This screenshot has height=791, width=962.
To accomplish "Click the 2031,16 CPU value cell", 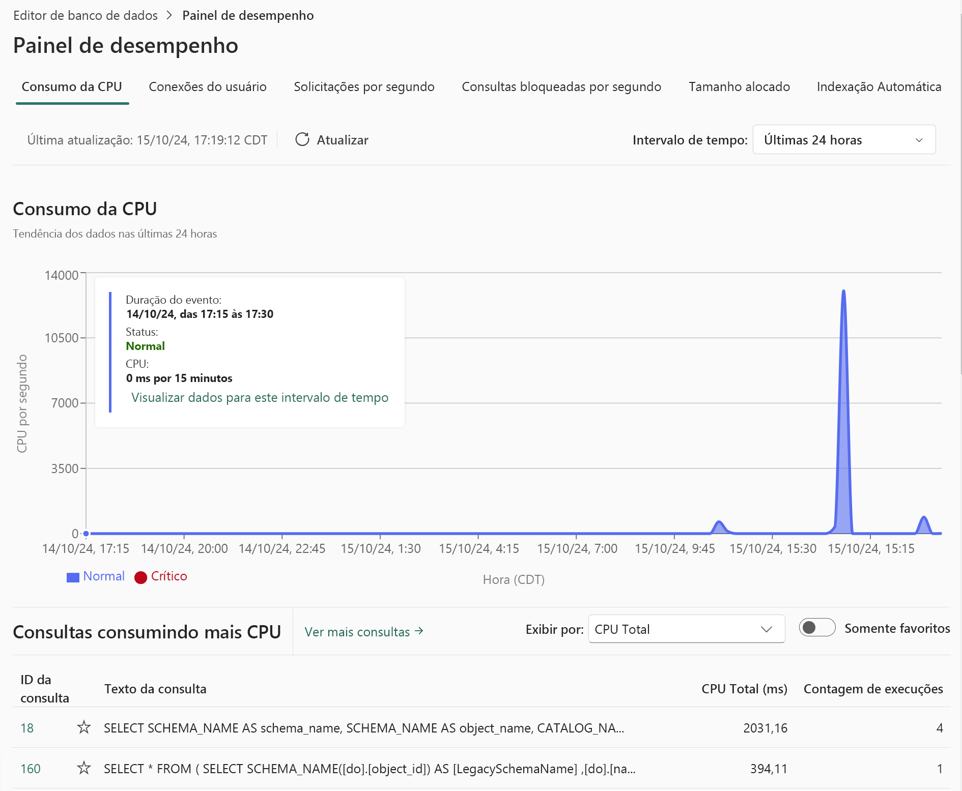I will (x=765, y=728).
